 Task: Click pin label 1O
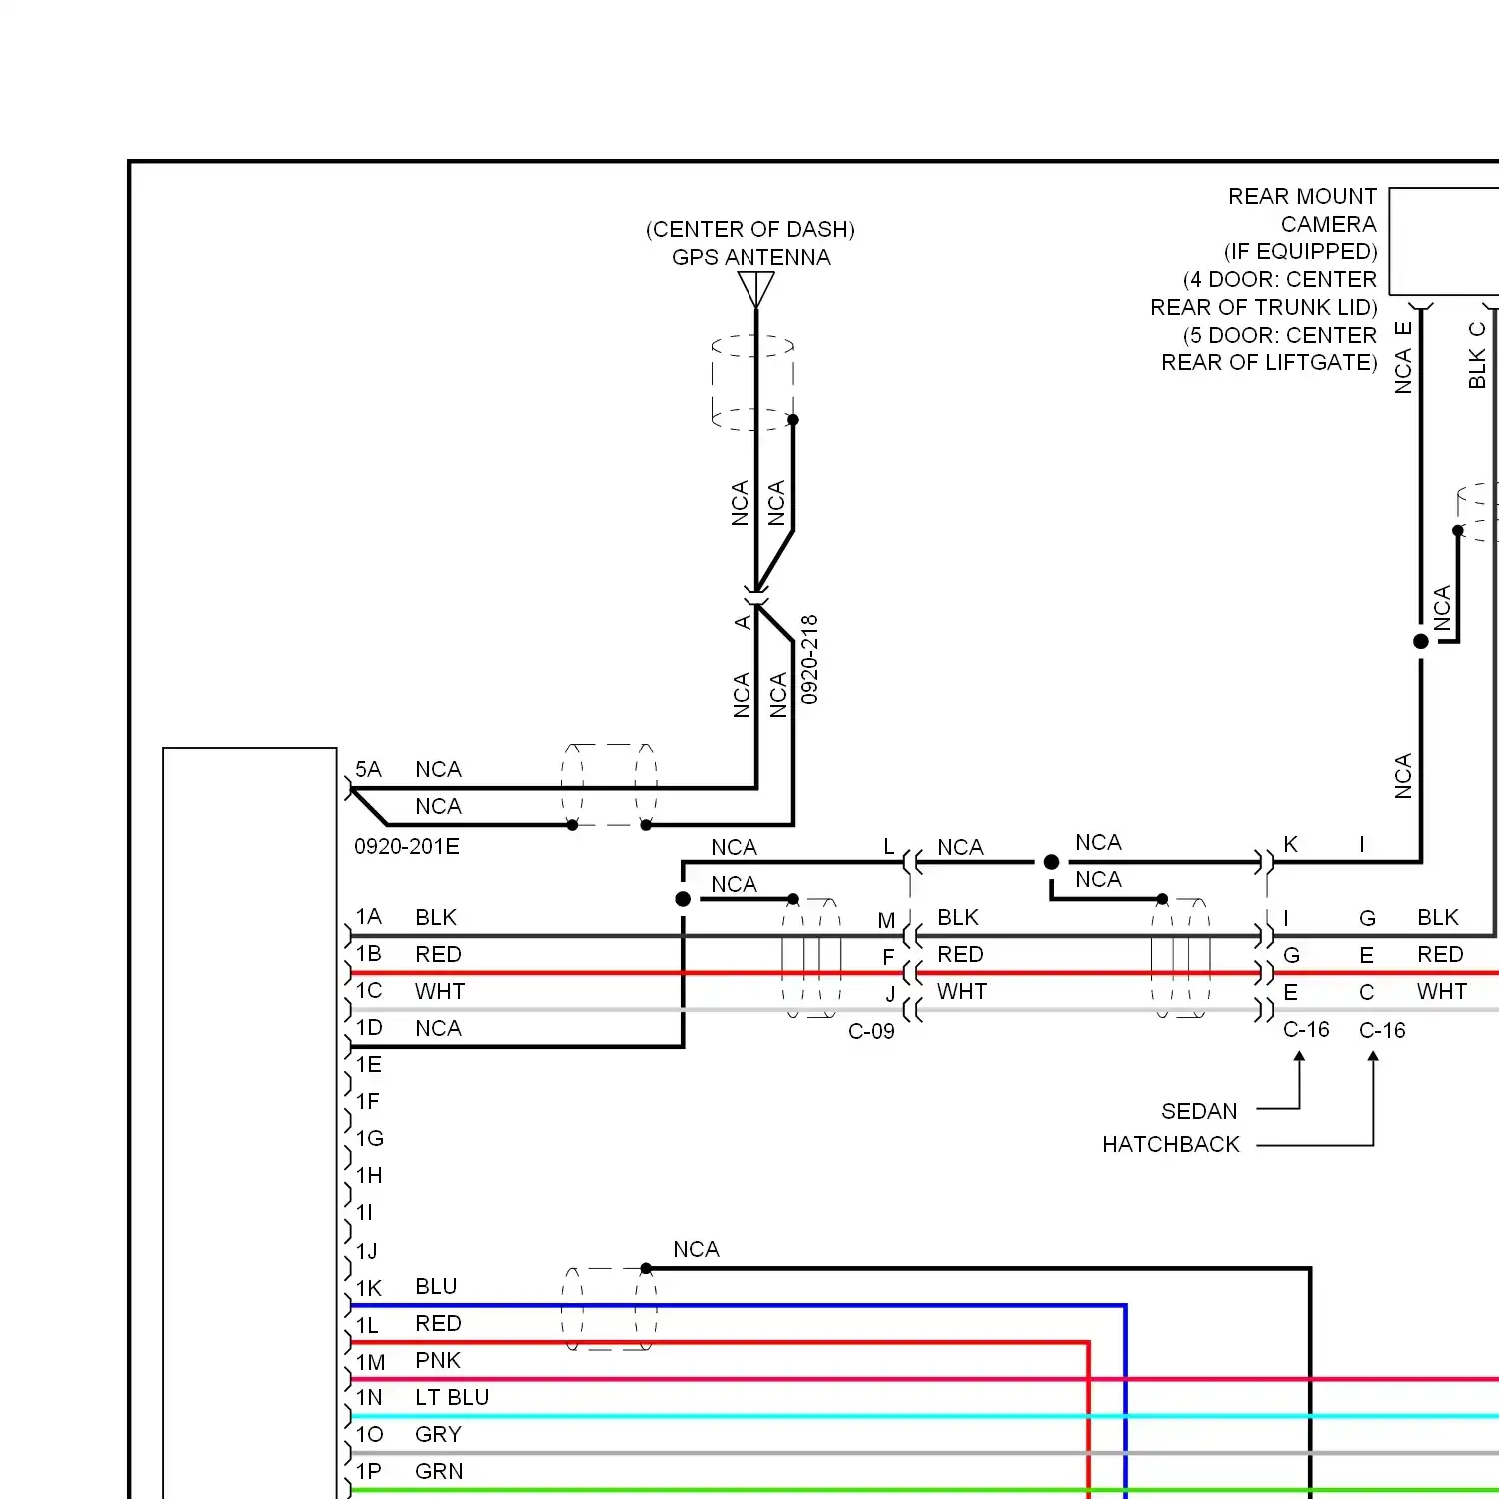pos(370,1434)
